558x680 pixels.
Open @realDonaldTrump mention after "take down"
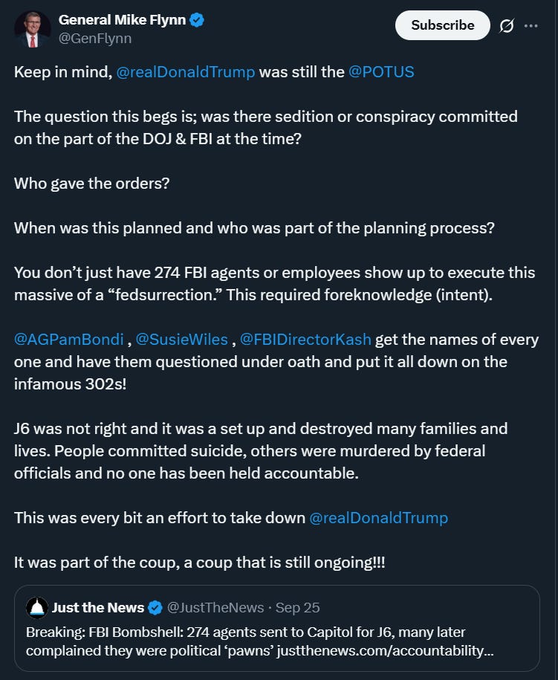[378, 518]
